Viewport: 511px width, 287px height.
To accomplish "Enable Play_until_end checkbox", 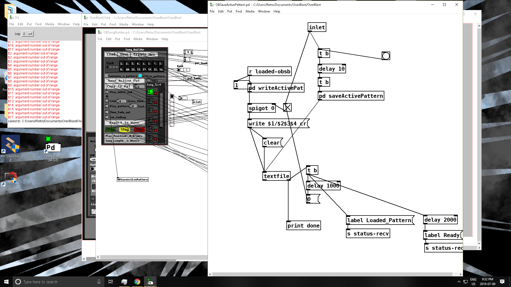I will (107, 92).
